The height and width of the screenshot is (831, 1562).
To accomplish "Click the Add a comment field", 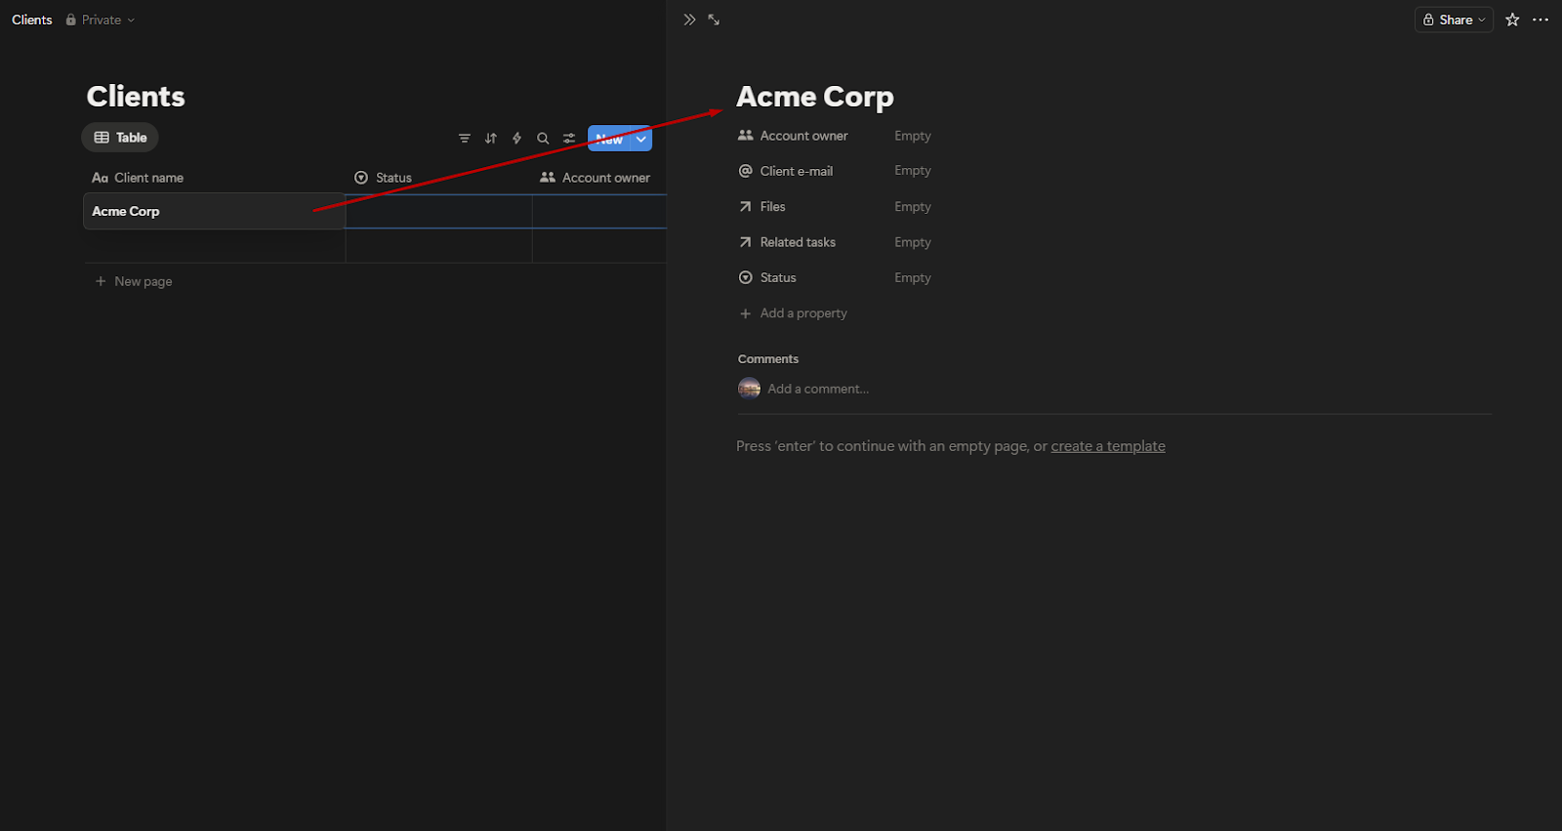I will pyautogui.click(x=818, y=389).
